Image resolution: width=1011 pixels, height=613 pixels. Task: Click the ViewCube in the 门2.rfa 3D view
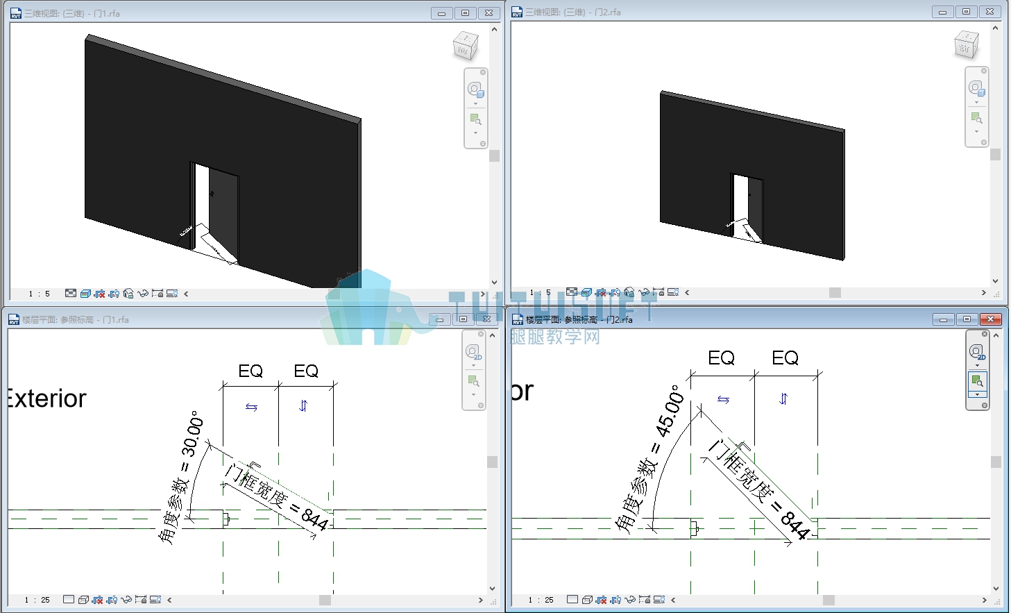[x=967, y=45]
